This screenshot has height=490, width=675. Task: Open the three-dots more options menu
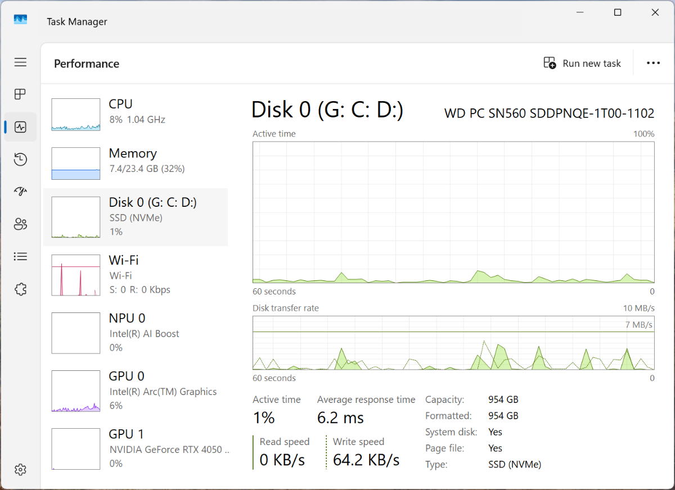click(653, 63)
